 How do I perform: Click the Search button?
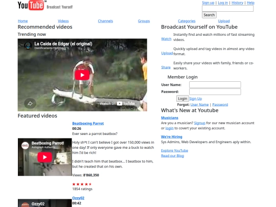pyautogui.click(x=209, y=15)
